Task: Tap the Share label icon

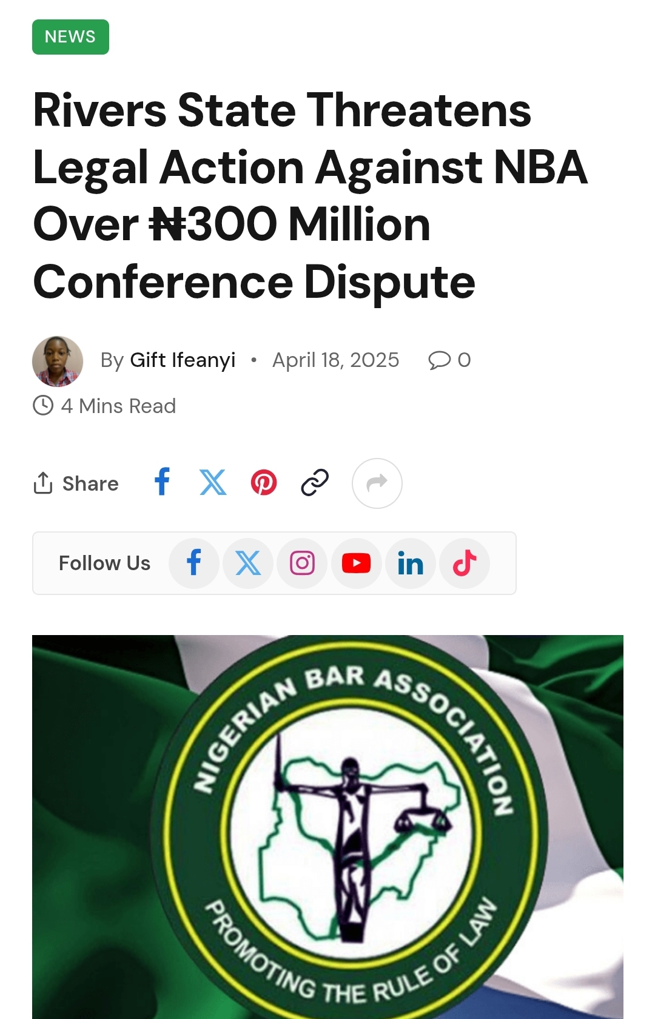Action: 44,483
